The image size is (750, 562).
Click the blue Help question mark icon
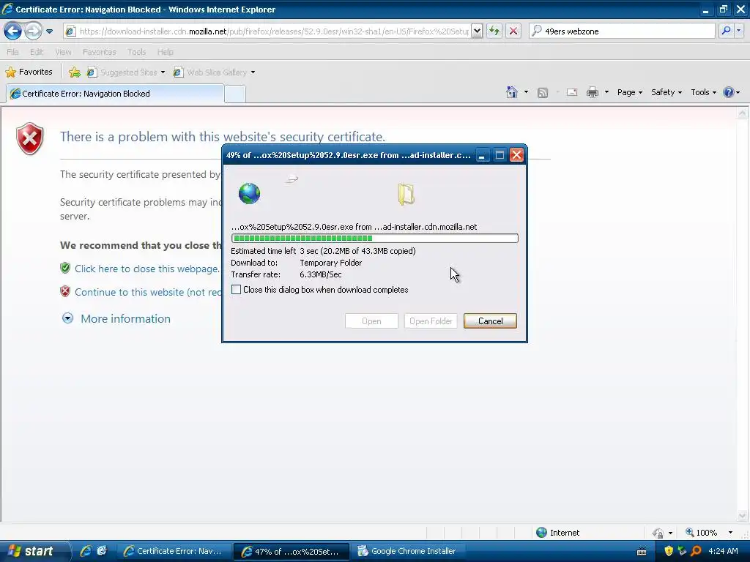pyautogui.click(x=729, y=92)
